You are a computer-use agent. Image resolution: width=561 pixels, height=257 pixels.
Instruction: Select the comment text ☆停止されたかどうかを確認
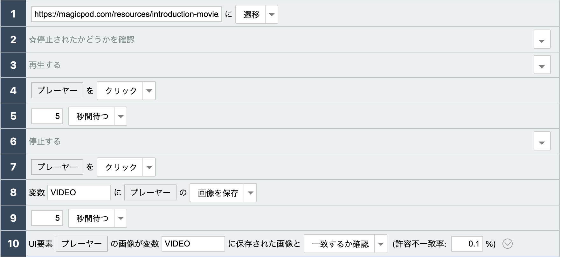point(82,39)
